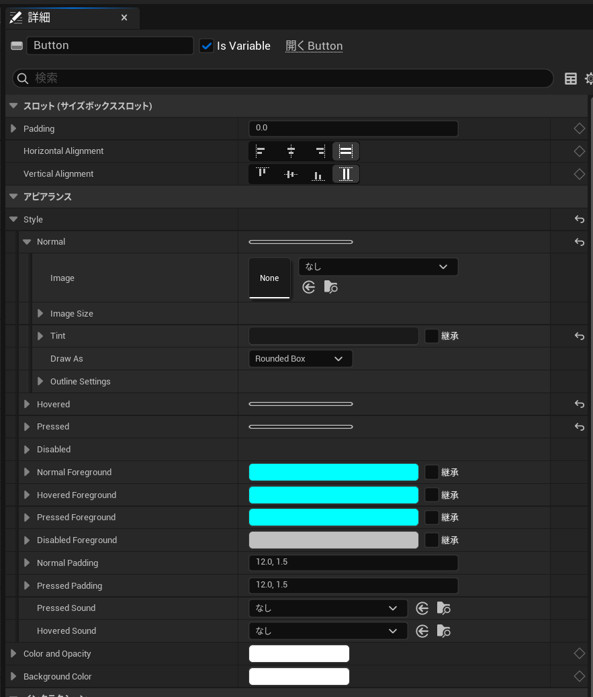The height and width of the screenshot is (697, 593).
Task: Open Button blueprint via 開く Button link
Action: (314, 46)
